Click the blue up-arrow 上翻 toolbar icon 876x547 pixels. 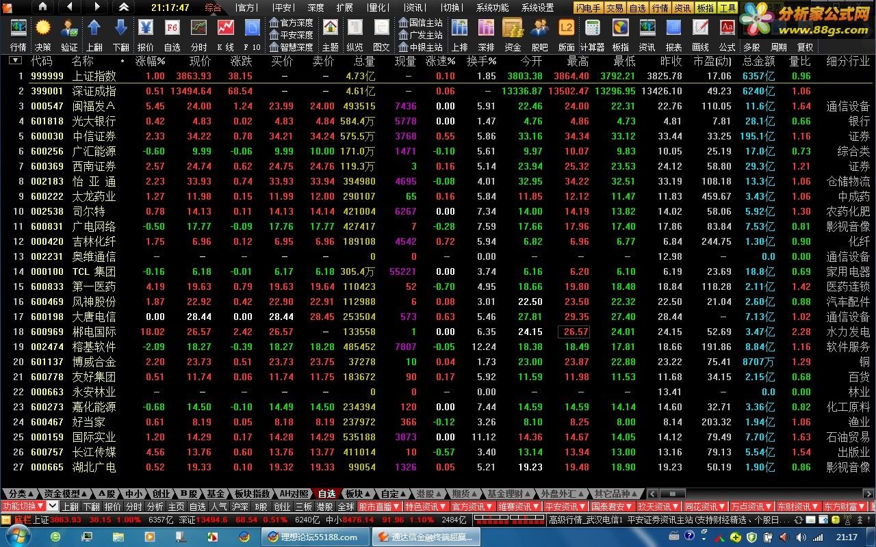94,34
